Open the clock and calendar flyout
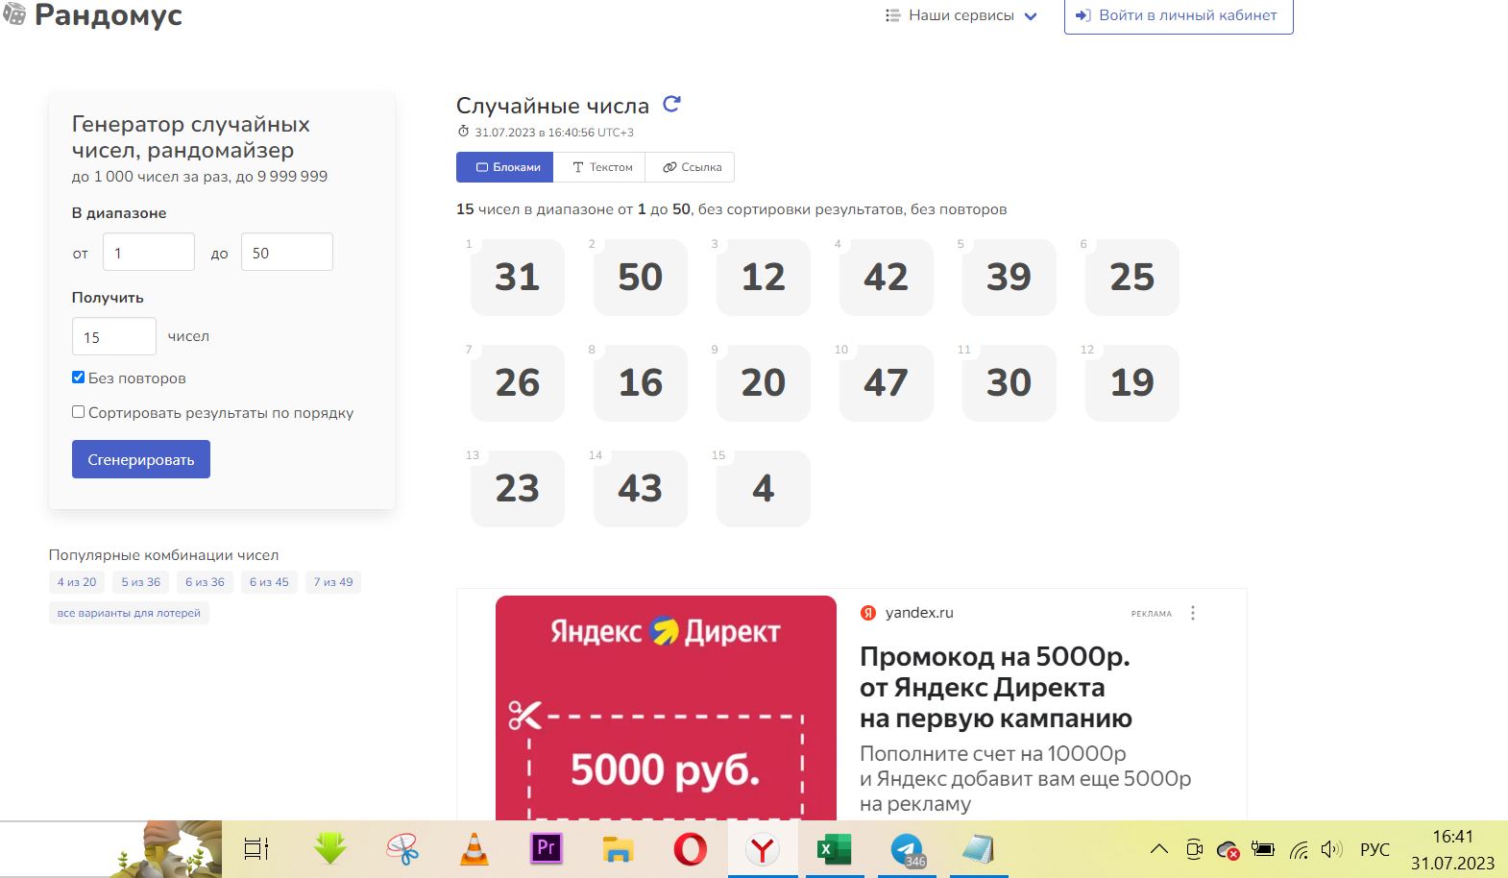Viewport: 1508px width, 878px height. point(1452,849)
